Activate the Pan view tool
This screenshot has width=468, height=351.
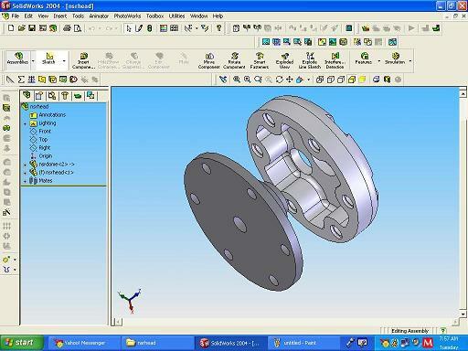point(289,80)
